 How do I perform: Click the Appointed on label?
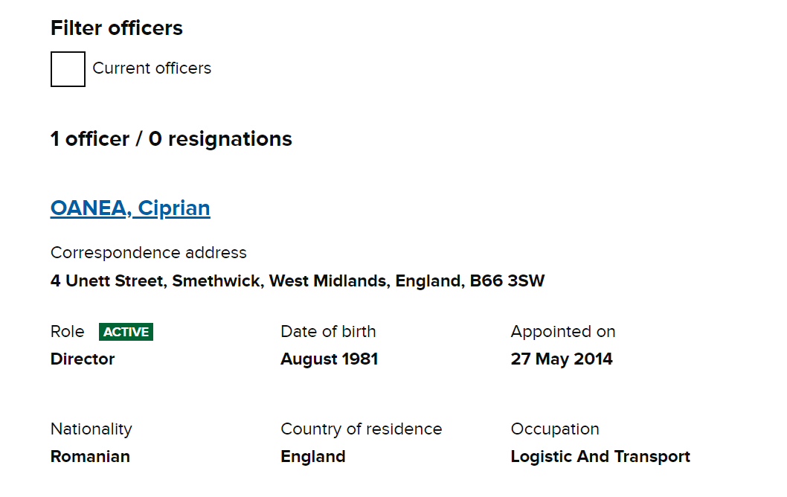[563, 332]
